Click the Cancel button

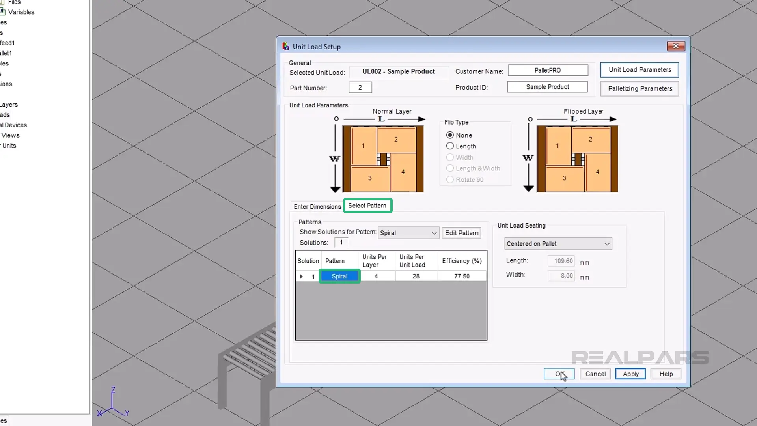click(x=595, y=374)
